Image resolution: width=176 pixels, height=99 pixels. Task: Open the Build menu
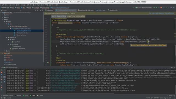click(x=35, y=5)
